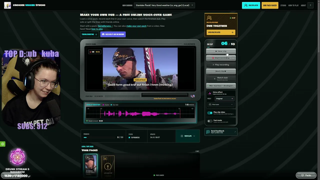320x180 pixels.
Task: Open the Dub Pack Maker
Action: (x=270, y=5)
